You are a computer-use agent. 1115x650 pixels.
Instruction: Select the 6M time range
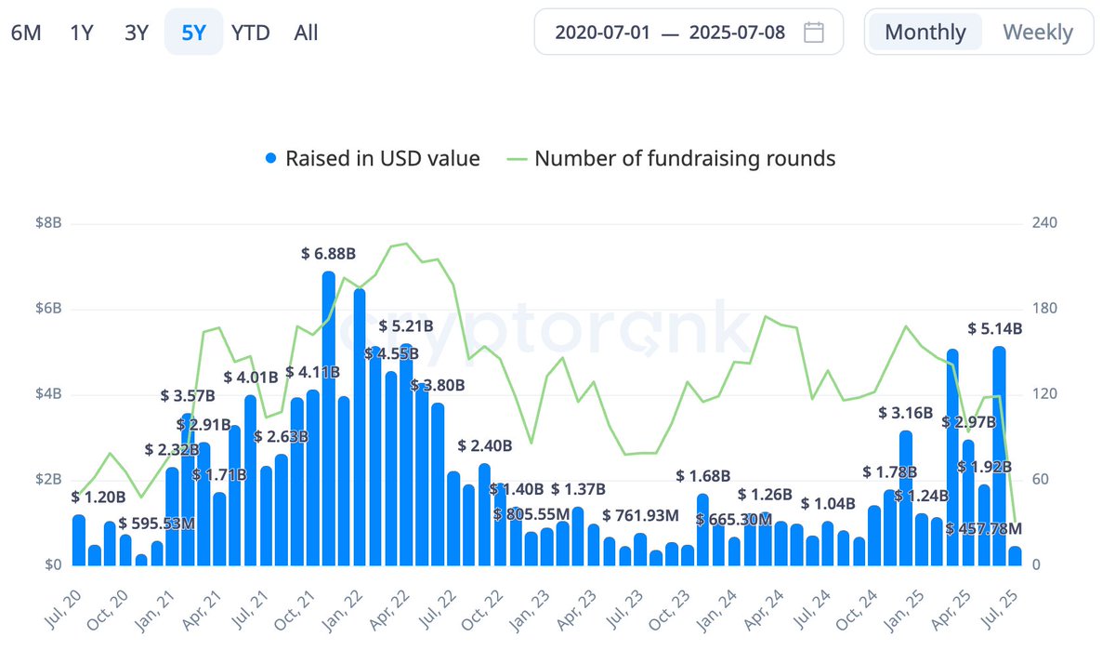point(27,32)
